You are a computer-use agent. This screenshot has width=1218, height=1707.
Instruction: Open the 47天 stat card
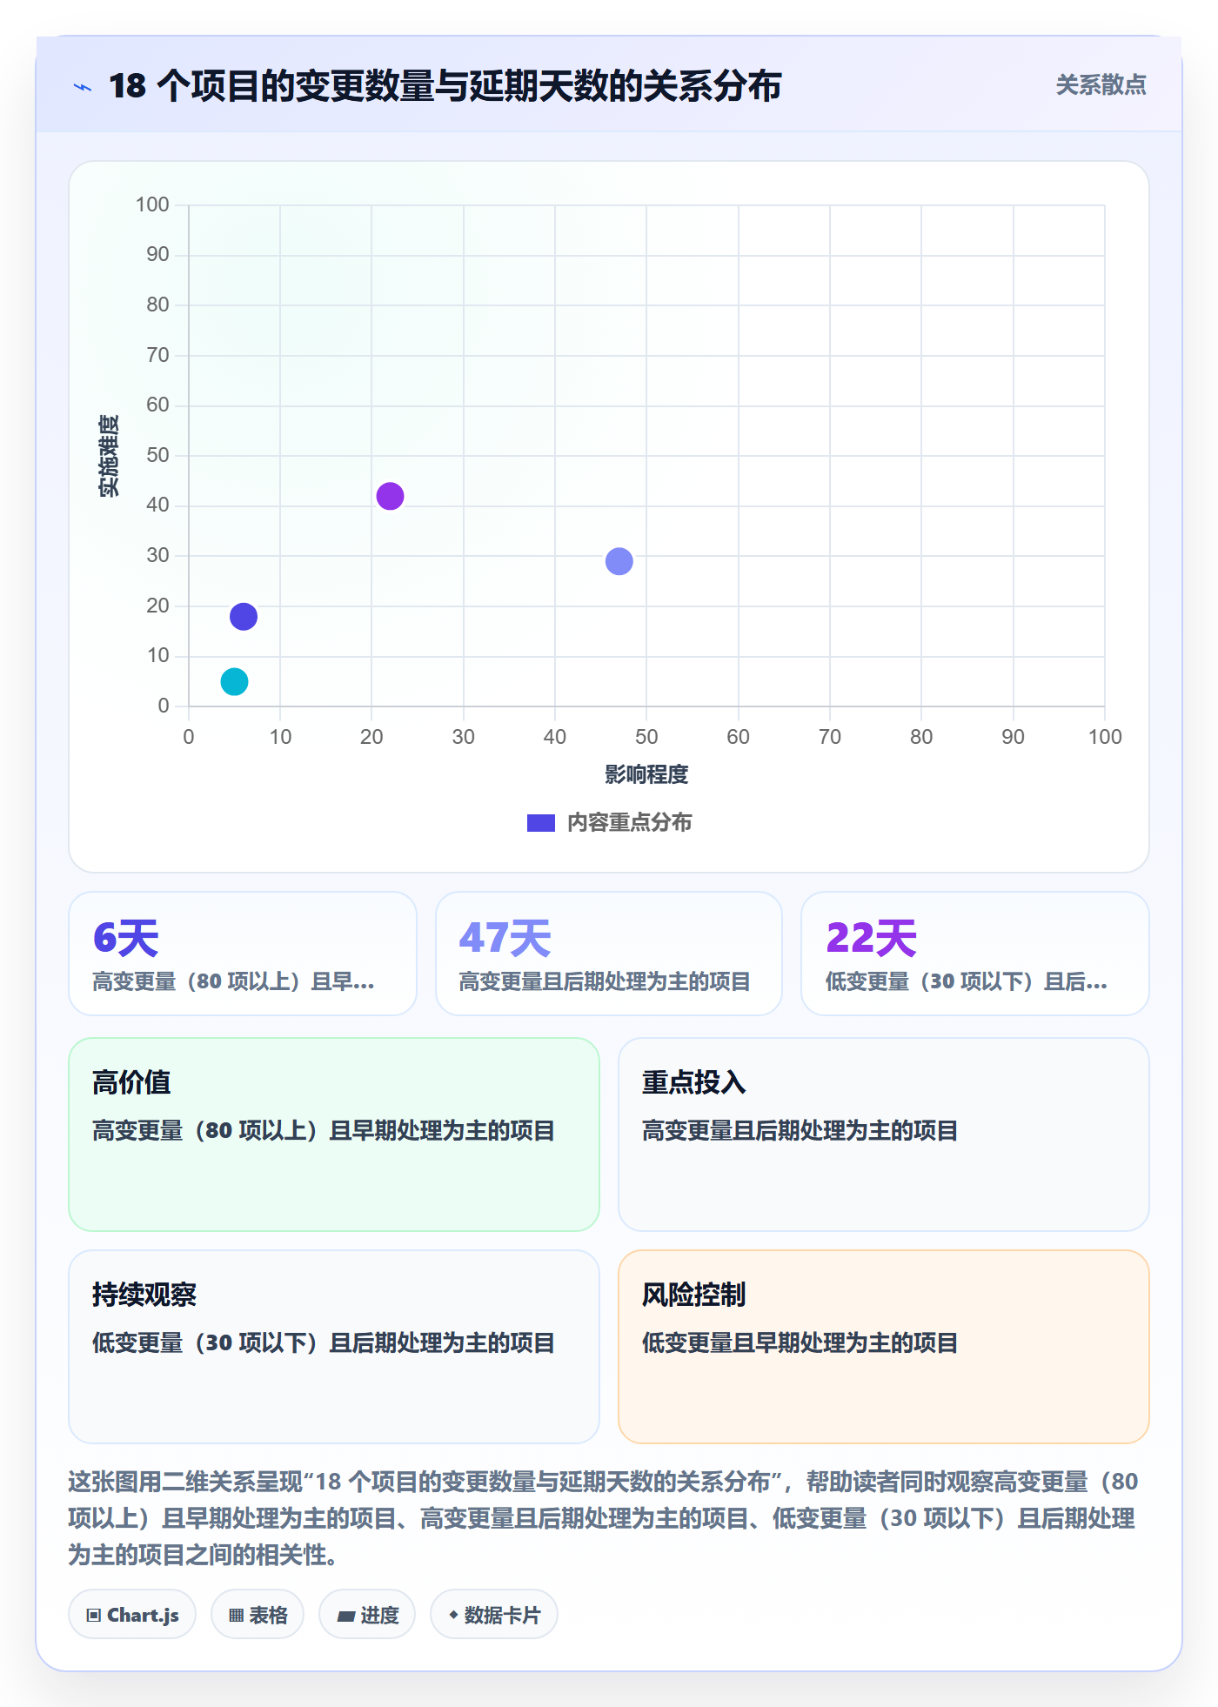(x=609, y=954)
